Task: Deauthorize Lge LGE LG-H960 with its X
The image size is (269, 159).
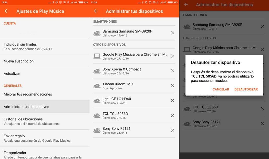Action: point(172,101)
